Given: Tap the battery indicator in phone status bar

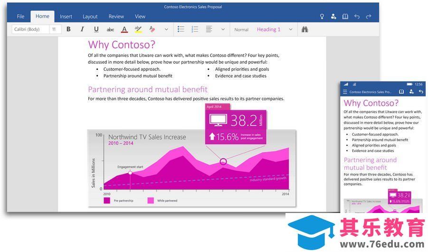Looking at the screenshot, I should (x=409, y=84).
